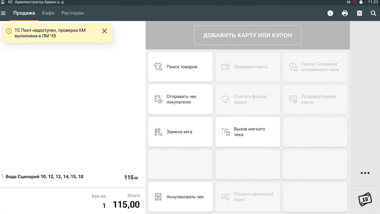Open the info icon in header
The height and width of the screenshot is (214, 380).
tap(330, 13)
